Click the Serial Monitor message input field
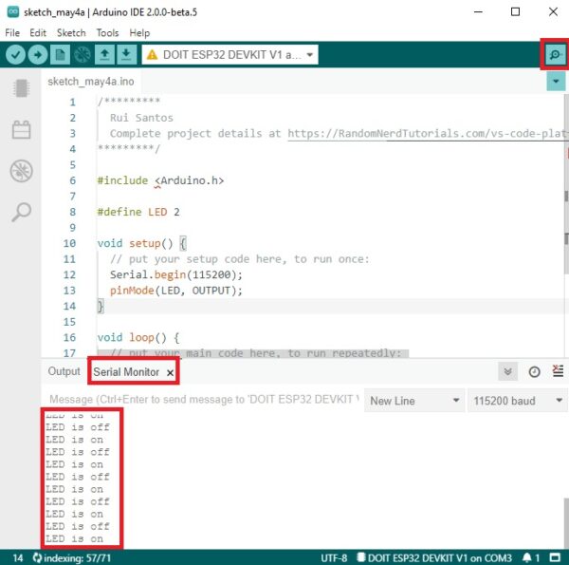The height and width of the screenshot is (565, 569). coord(201,401)
